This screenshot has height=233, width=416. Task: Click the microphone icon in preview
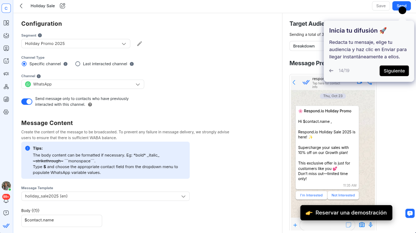coord(371,225)
